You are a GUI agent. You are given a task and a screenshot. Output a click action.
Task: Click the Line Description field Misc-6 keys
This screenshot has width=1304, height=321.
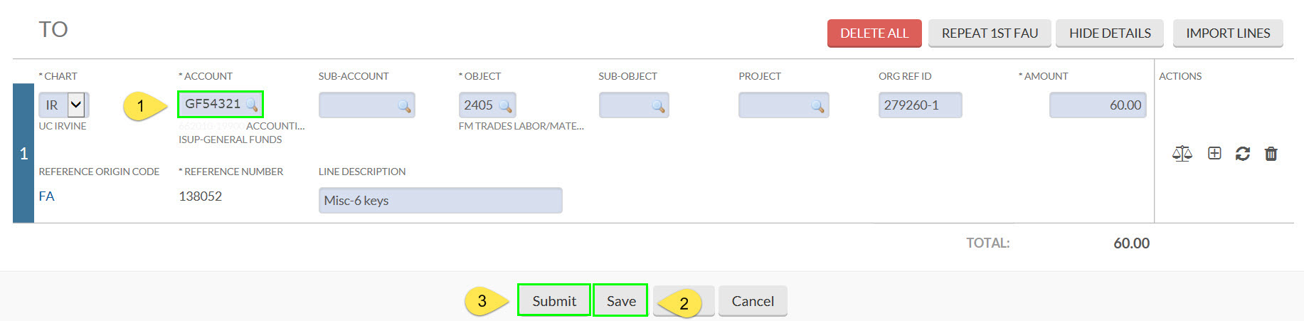[x=440, y=201]
